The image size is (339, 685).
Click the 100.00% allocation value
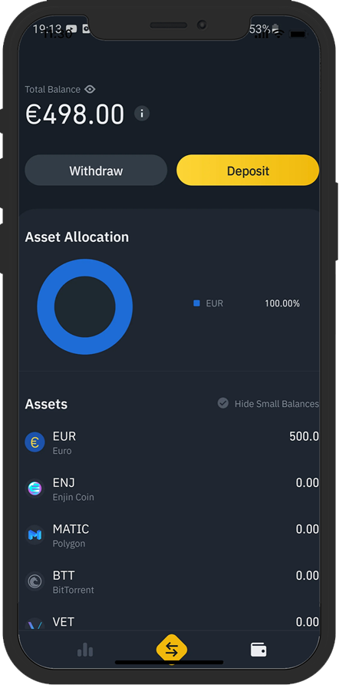click(x=282, y=303)
